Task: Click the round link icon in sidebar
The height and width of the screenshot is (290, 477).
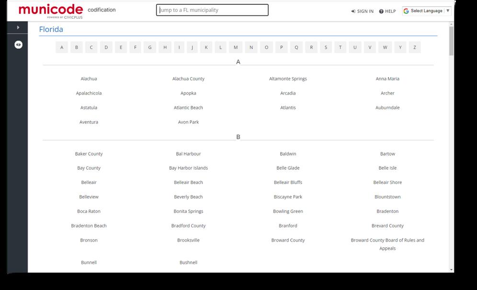Action: (18, 45)
